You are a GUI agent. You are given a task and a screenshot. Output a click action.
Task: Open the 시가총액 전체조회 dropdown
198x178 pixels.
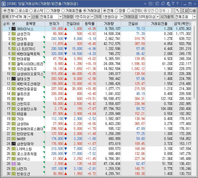click(194, 17)
